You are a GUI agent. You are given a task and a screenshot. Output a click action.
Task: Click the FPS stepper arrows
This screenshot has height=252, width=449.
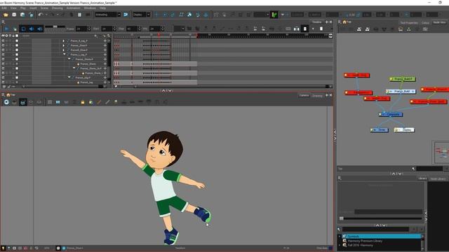click(163, 29)
